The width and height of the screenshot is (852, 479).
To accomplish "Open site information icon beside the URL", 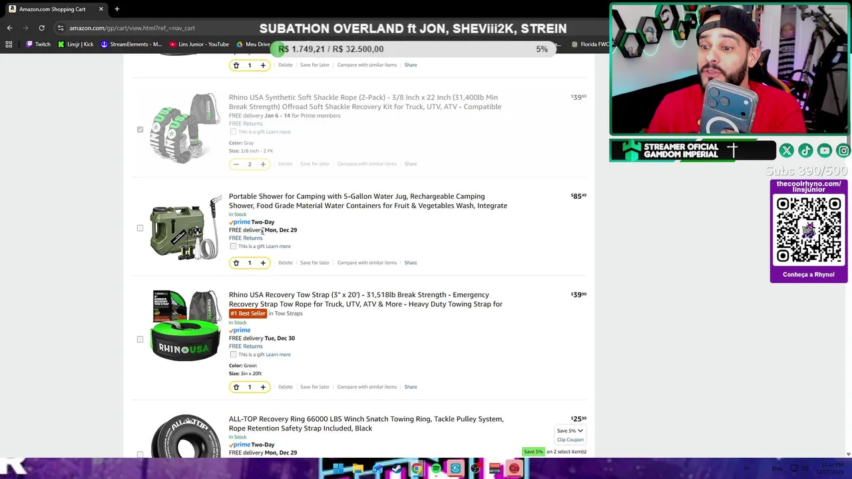I will pyautogui.click(x=61, y=28).
